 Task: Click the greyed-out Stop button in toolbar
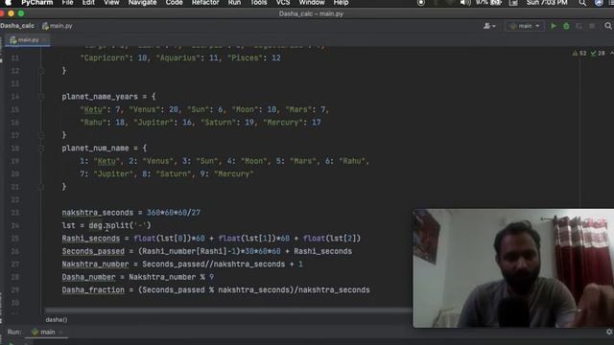592,26
